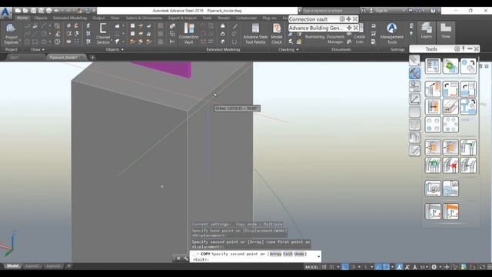Toggle 2D object snap in status bar

(386, 267)
